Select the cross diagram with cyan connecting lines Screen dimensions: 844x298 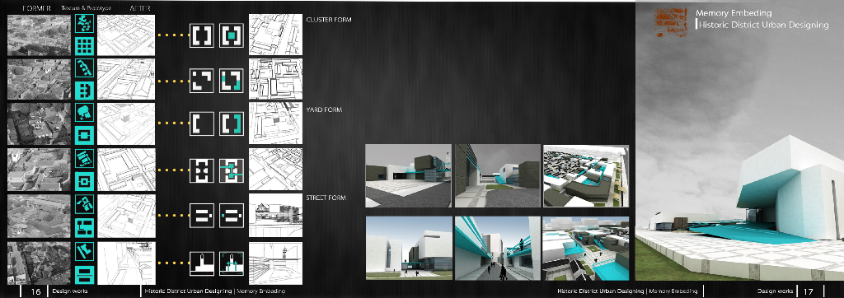click(232, 170)
